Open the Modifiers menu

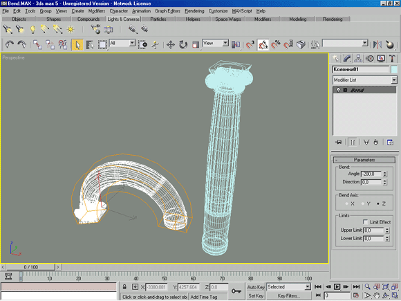(97, 11)
